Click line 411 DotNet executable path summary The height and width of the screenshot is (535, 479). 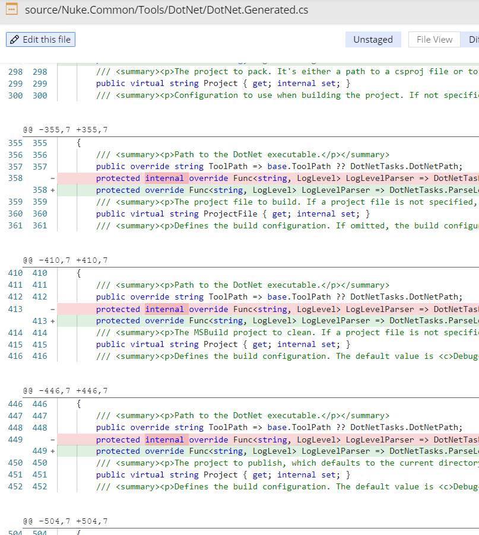click(x=242, y=285)
